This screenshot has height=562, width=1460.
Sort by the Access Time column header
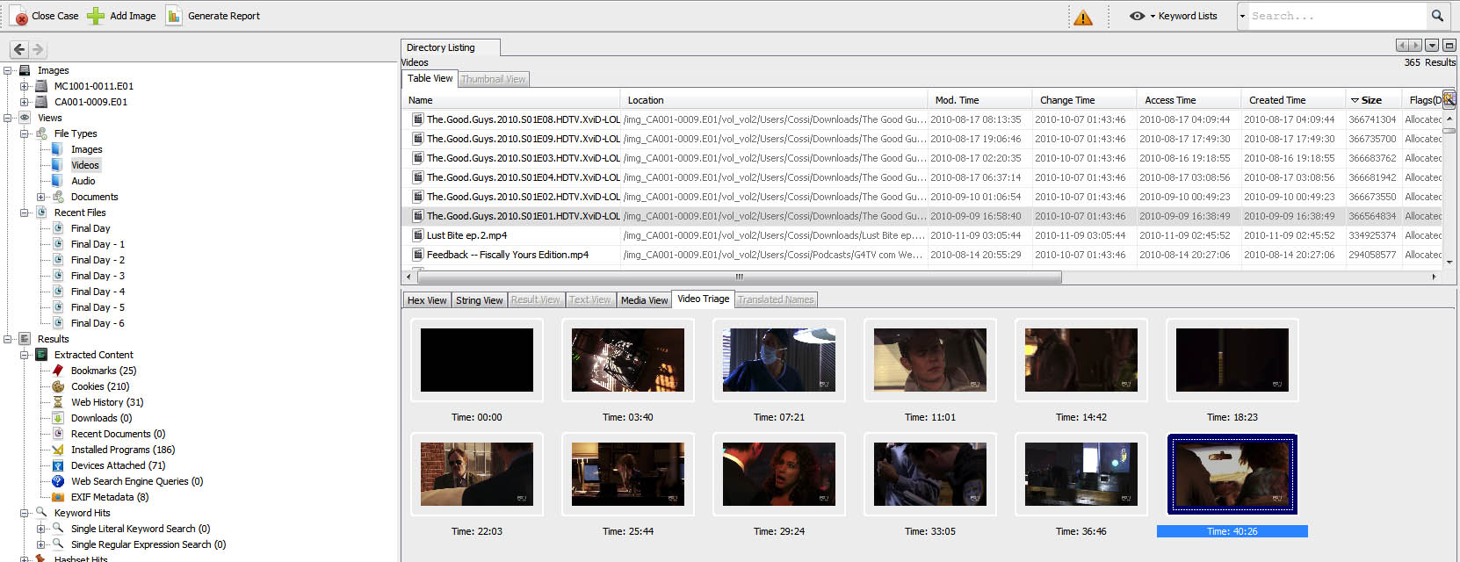pos(1189,100)
